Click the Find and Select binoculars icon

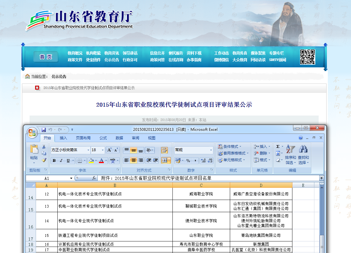303,149
